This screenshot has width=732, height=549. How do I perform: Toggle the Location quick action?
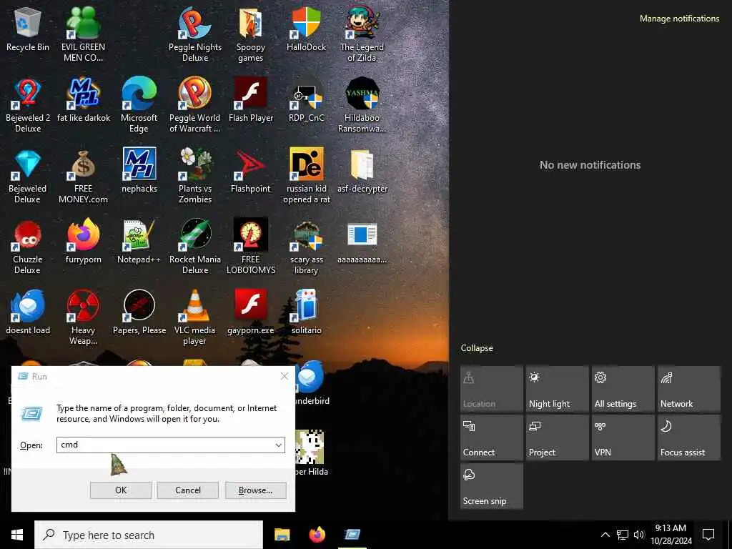(492, 390)
